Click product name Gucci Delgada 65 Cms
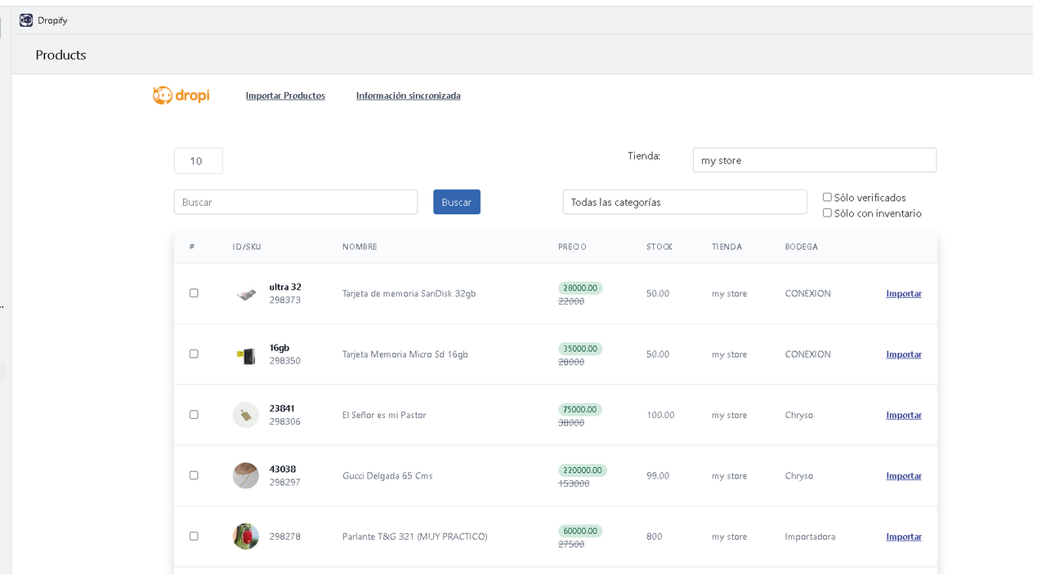The image size is (1046, 588). click(x=387, y=475)
